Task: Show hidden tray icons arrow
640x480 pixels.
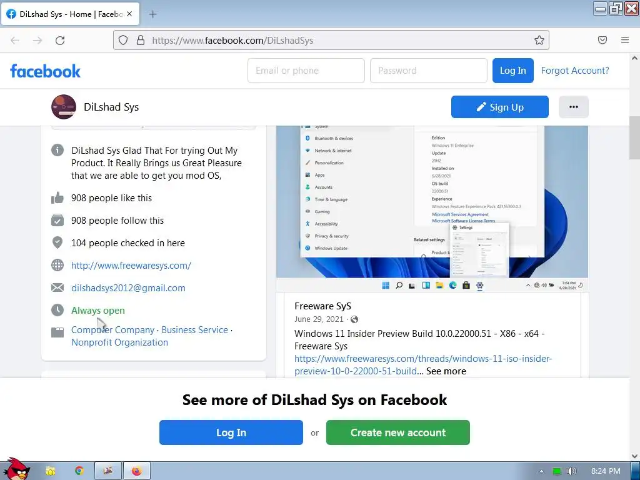Action: click(x=542, y=471)
